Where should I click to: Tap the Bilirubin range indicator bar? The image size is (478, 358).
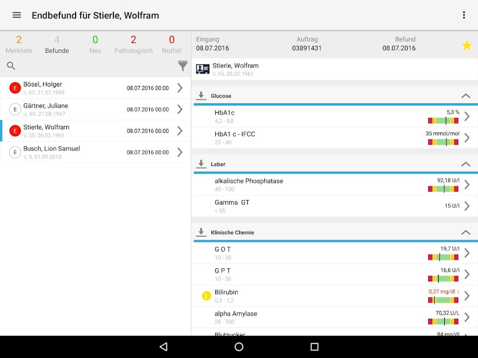coord(443,300)
